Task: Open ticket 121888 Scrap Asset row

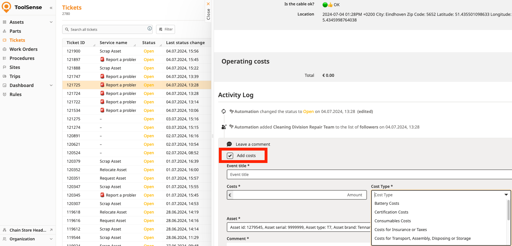Action: (137, 68)
